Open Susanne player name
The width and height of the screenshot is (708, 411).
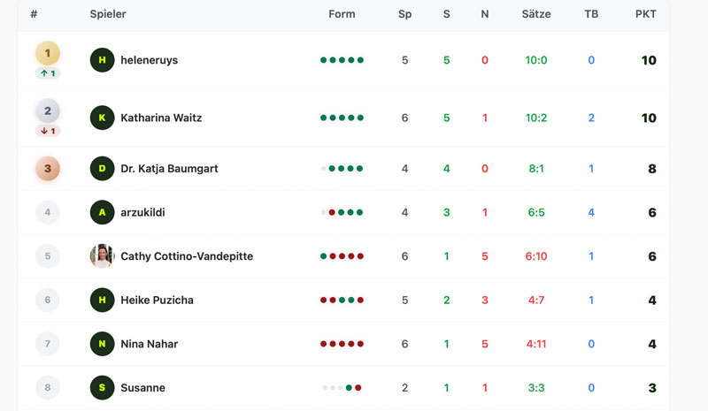point(142,387)
